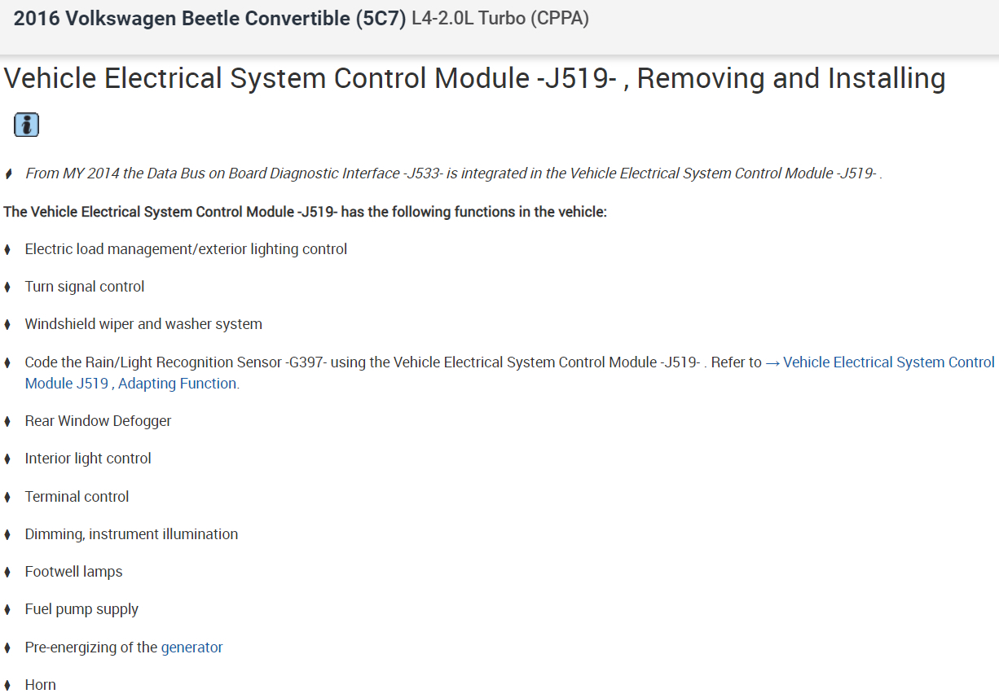Click the italic MY 2014 J533 note text
The width and height of the screenshot is (999, 698).
pyautogui.click(x=453, y=173)
